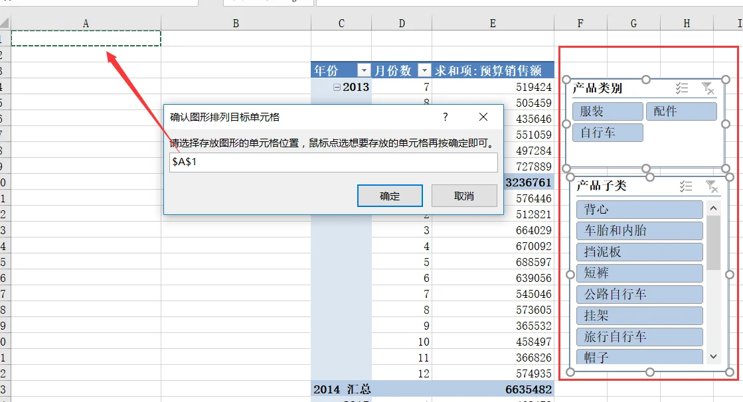
Task: Select column B header
Action: (x=236, y=23)
